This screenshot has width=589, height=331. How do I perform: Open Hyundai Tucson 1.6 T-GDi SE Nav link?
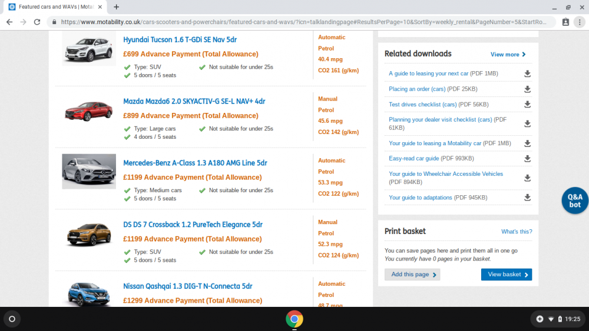[180, 40]
